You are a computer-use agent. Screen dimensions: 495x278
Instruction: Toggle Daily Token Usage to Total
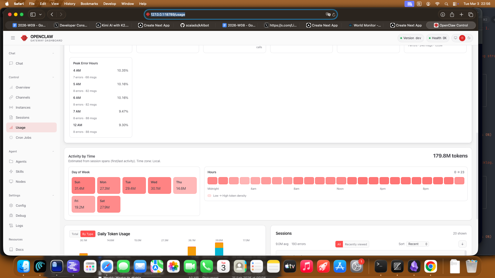[x=75, y=234]
